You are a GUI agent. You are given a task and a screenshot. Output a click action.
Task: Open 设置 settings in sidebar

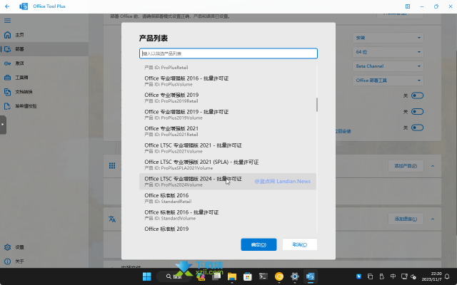pos(44,247)
